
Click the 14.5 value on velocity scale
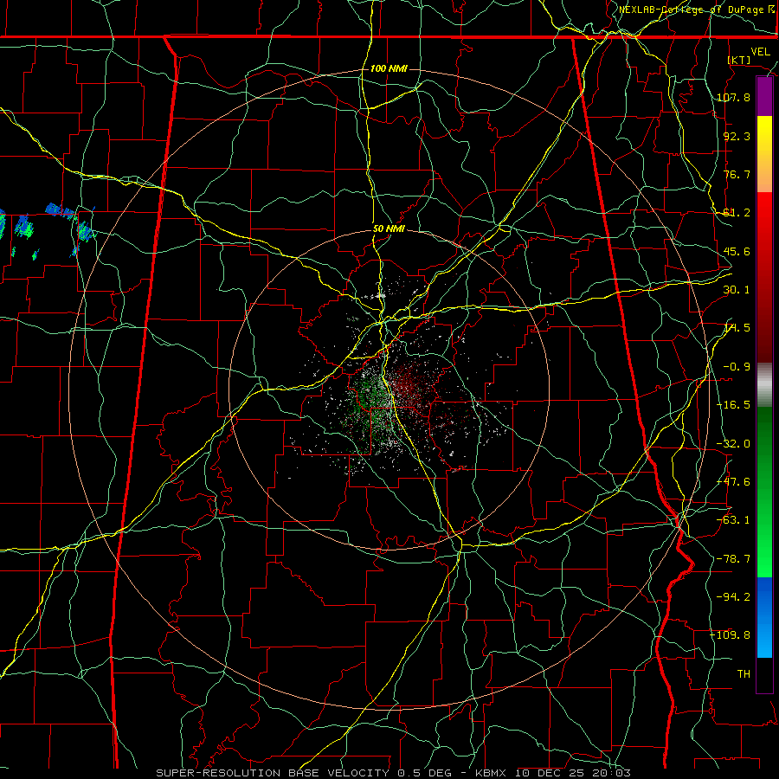(737, 328)
